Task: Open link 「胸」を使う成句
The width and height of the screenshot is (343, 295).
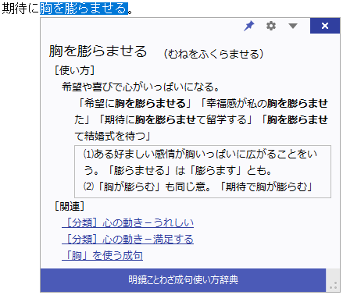Action: pyautogui.click(x=102, y=256)
